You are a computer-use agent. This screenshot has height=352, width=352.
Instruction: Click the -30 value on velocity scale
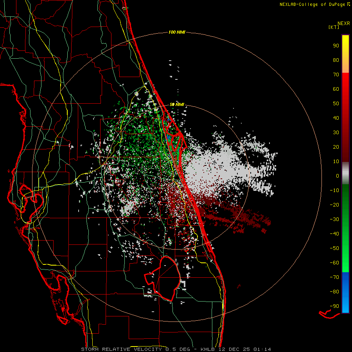(x=334, y=219)
